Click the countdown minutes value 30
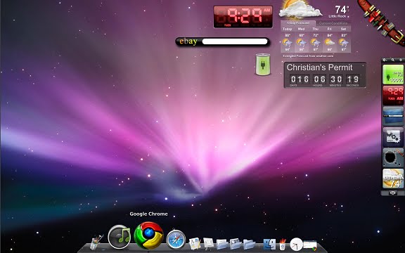 (336, 79)
